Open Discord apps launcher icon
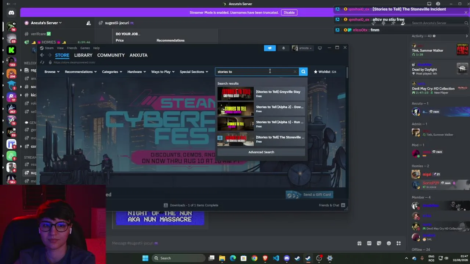470x264 pixels. point(398,243)
